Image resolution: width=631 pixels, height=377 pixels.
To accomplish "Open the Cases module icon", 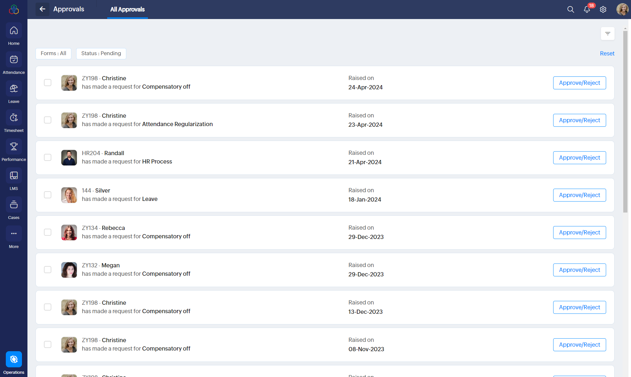I will [x=14, y=205].
